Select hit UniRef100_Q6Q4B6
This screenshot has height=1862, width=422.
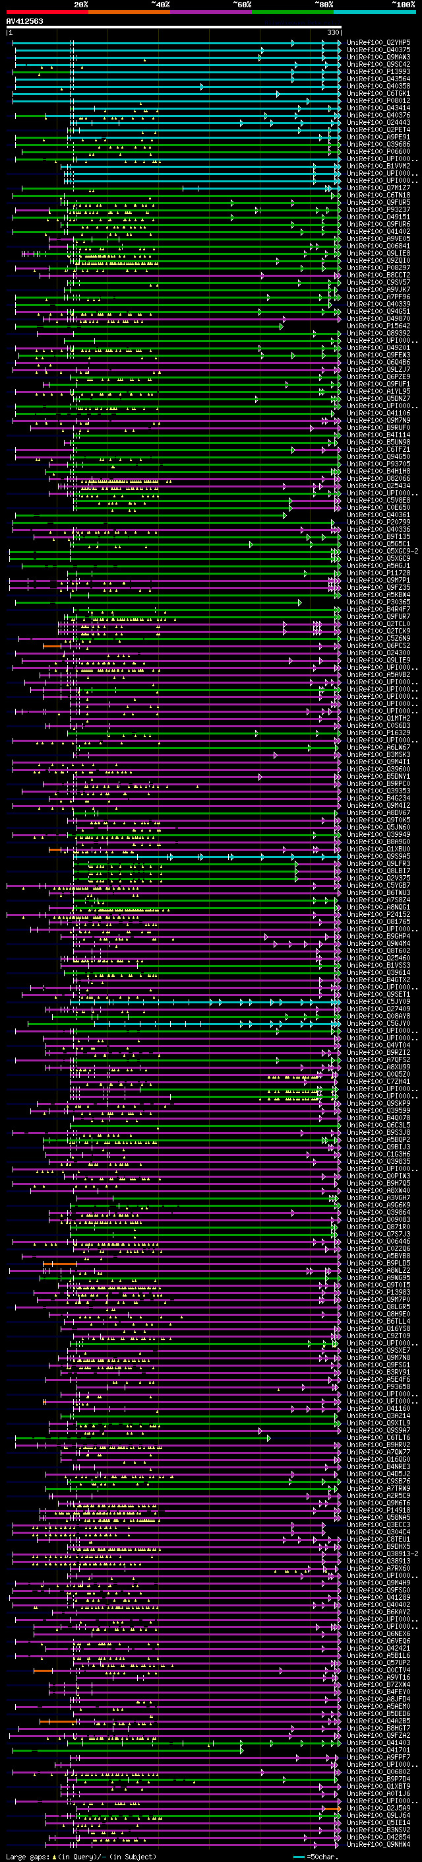point(378,362)
